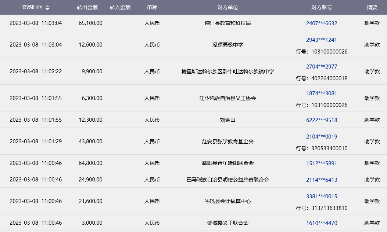Click the sort arrows beside 交易时间
The image size is (387, 232).
47,8
